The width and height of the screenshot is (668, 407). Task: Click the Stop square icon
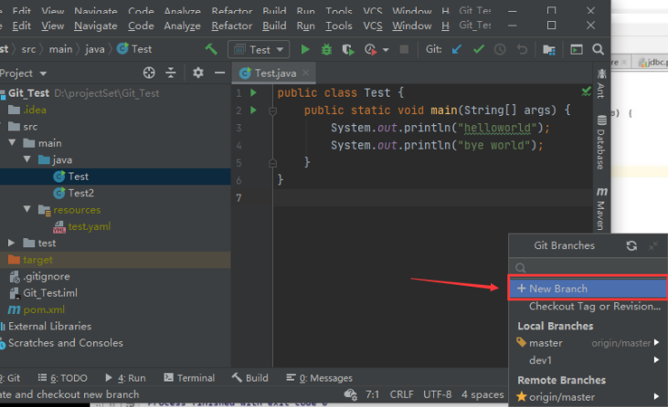tap(404, 49)
